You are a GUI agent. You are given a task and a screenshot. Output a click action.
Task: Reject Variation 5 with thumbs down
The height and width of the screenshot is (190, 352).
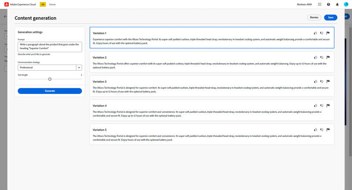pyautogui.click(x=322, y=129)
